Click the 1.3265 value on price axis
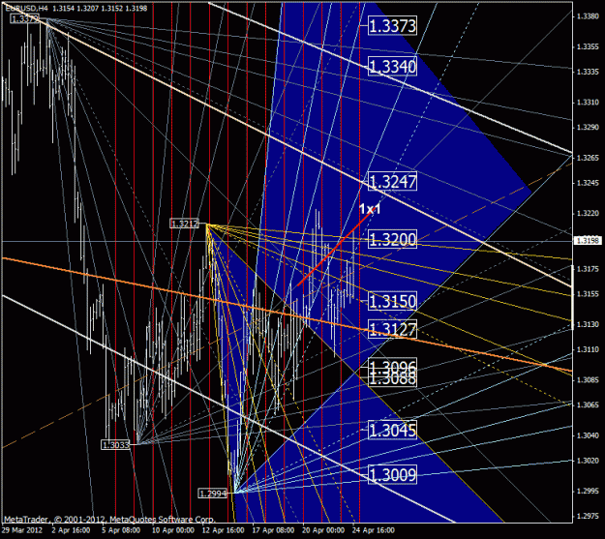Screen dimensions: 605x539 click(588, 158)
